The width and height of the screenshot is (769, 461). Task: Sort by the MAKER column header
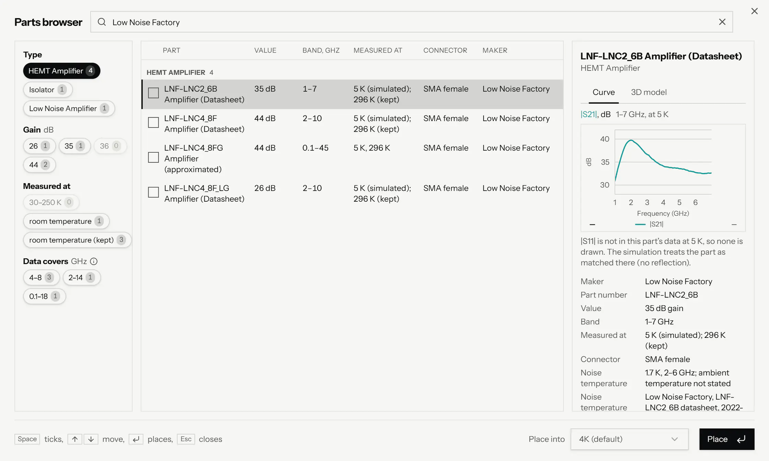click(495, 50)
